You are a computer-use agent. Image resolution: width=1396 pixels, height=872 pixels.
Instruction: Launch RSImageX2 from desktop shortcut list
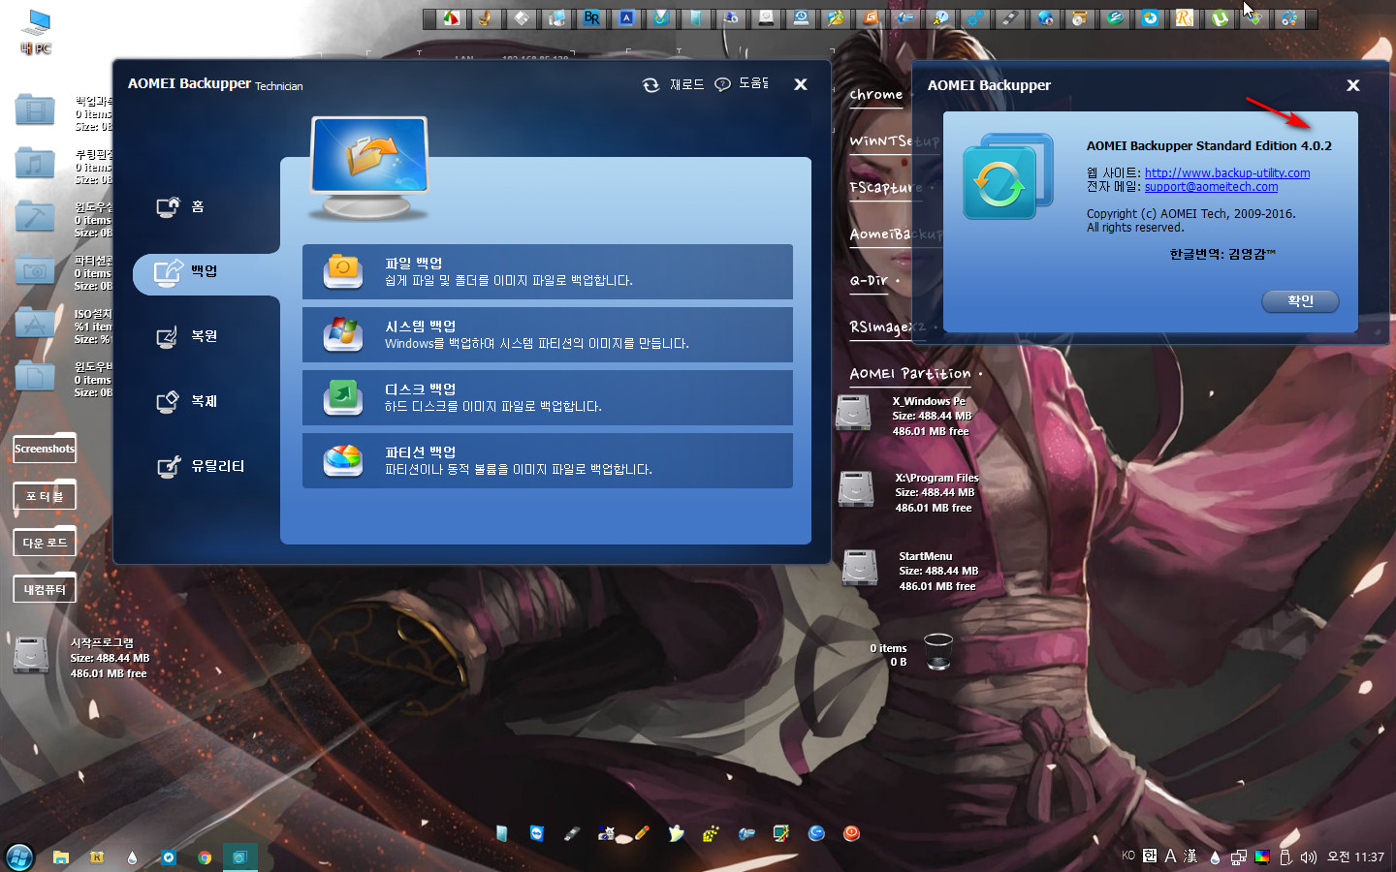click(888, 327)
